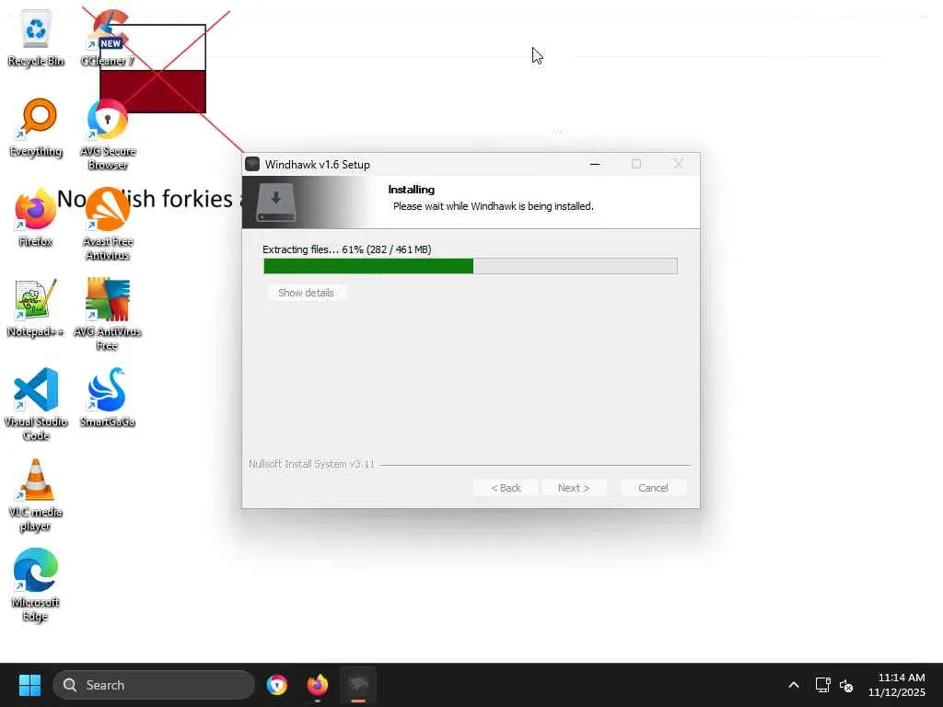Click Next in the Windhawk installer

574,488
